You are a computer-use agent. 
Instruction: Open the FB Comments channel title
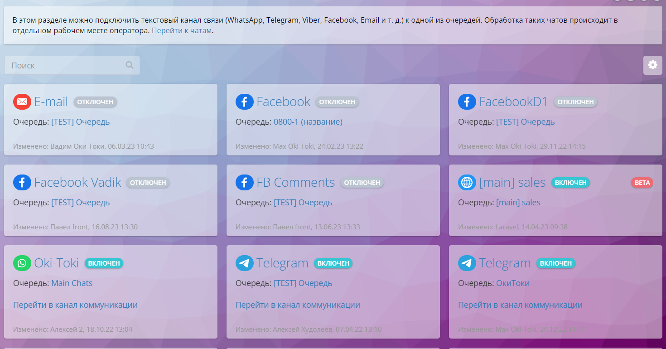coord(296,182)
